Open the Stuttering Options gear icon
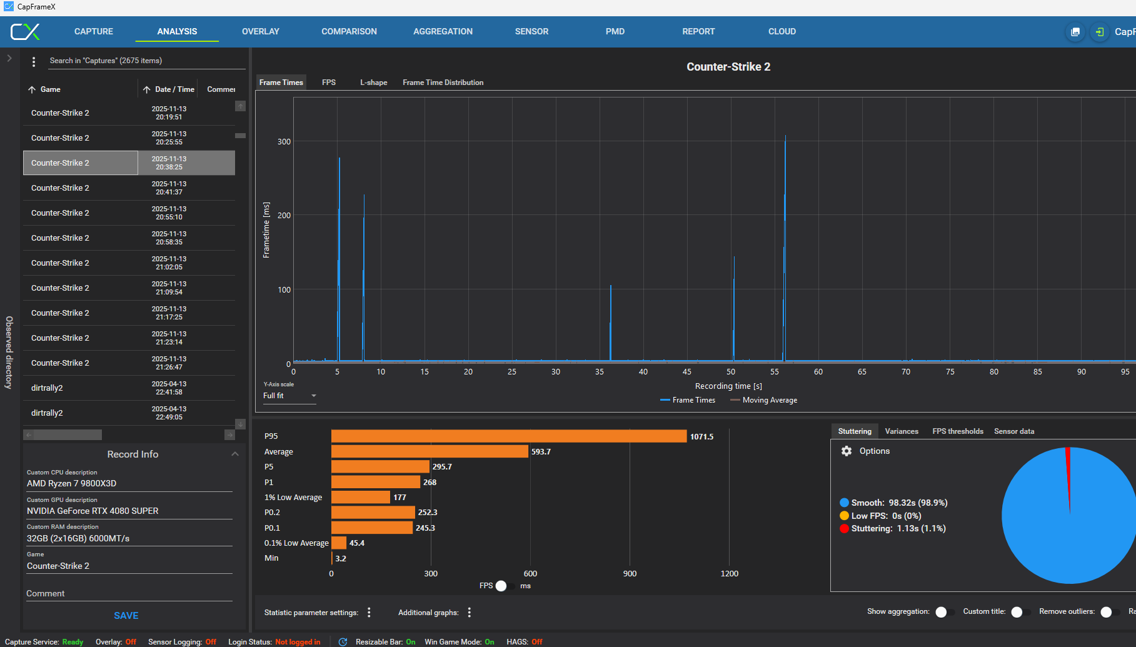This screenshot has height=647, width=1136. (847, 451)
